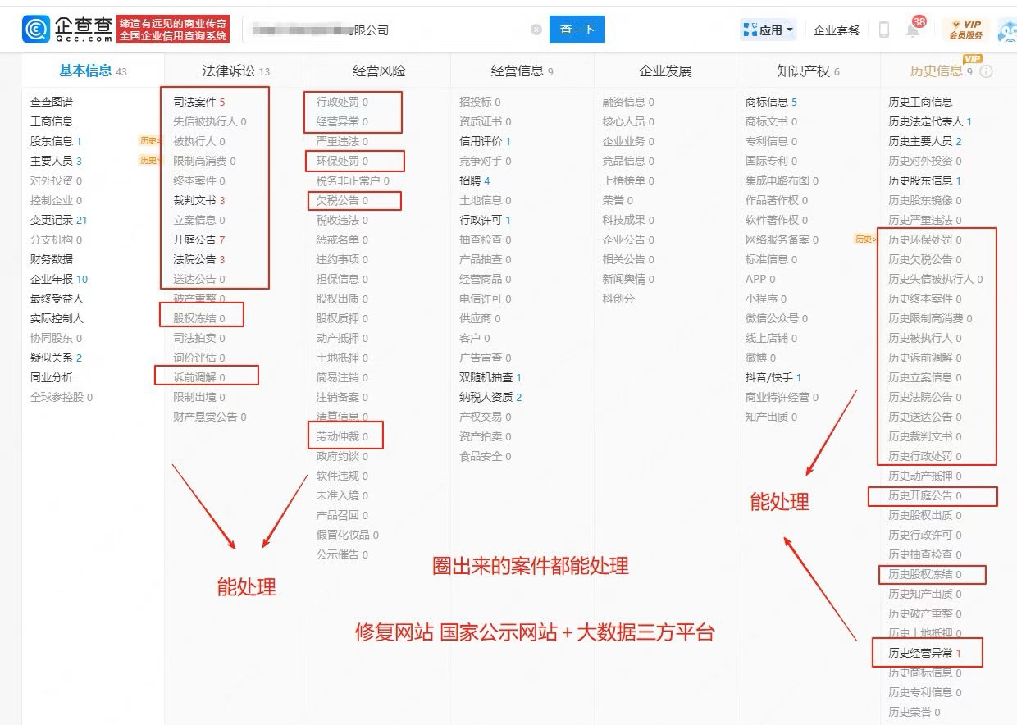1017x725 pixels.
Task: Click the Qcc.com logo icon
Action: tap(37, 30)
